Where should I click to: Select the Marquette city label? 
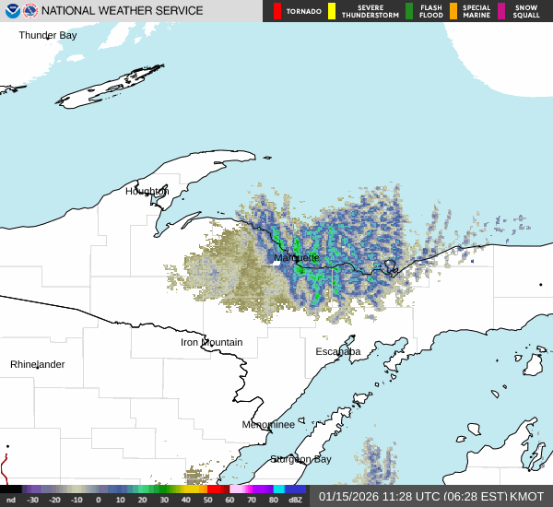point(296,257)
